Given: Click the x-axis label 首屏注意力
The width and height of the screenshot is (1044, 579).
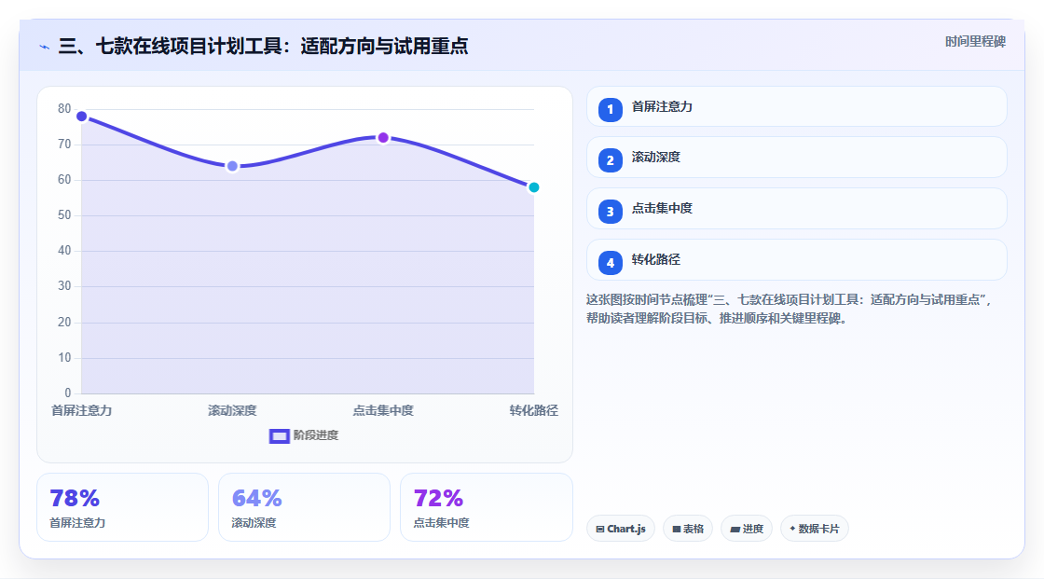Looking at the screenshot, I should pos(82,410).
